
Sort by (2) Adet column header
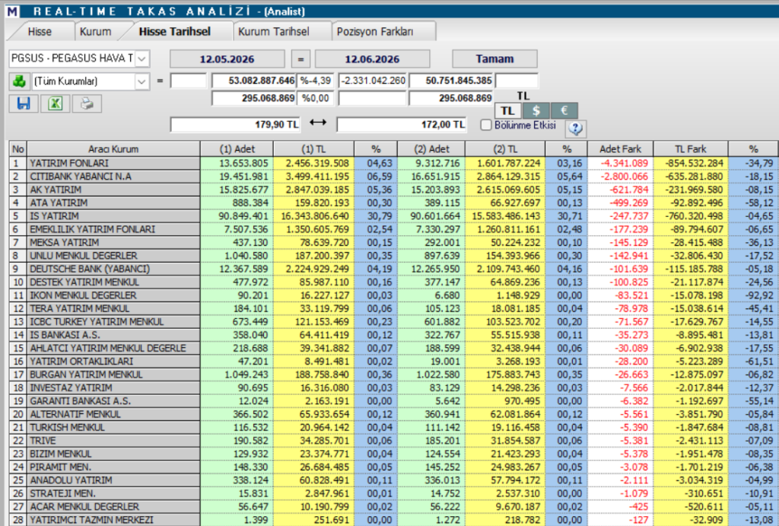click(x=431, y=148)
